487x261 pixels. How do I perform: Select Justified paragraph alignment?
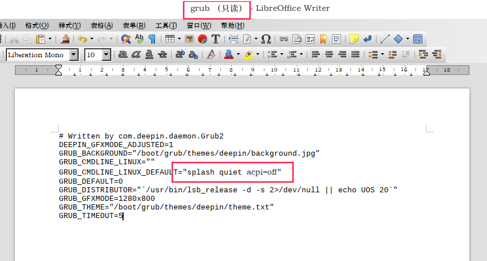point(355,55)
